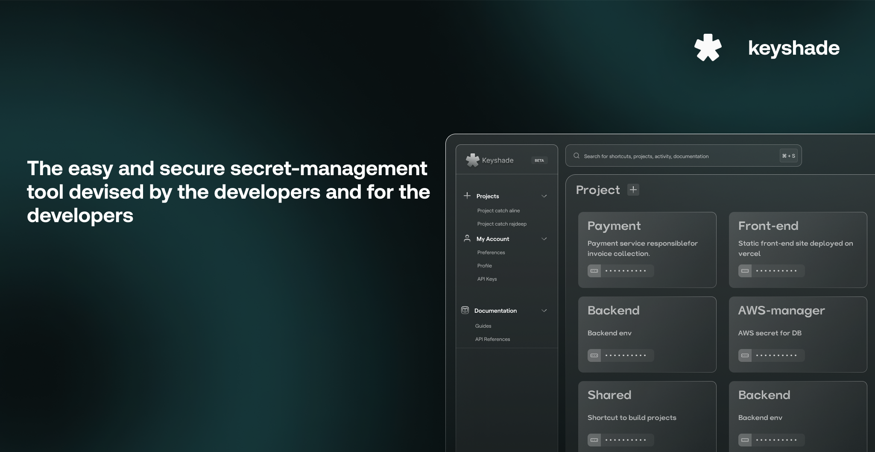Click key icon on Backend card below AWS-manager
Viewport: 875px width, 452px height.
[x=745, y=440]
